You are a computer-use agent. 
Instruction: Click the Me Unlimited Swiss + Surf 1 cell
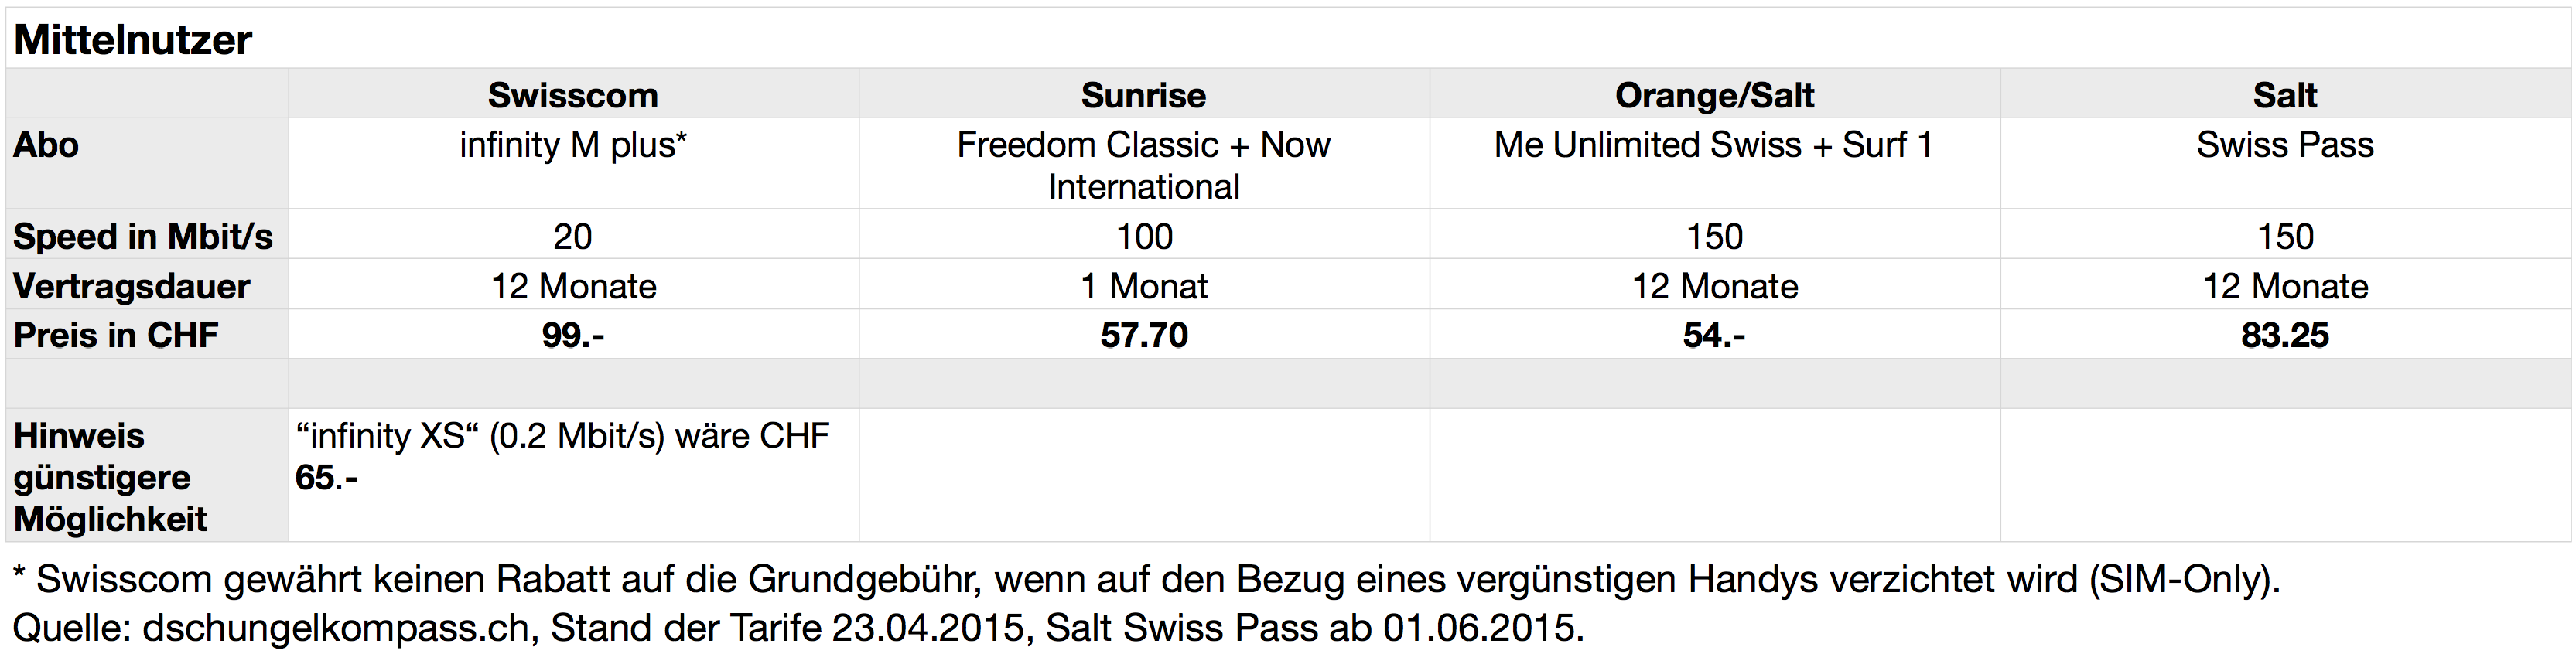point(1713,146)
